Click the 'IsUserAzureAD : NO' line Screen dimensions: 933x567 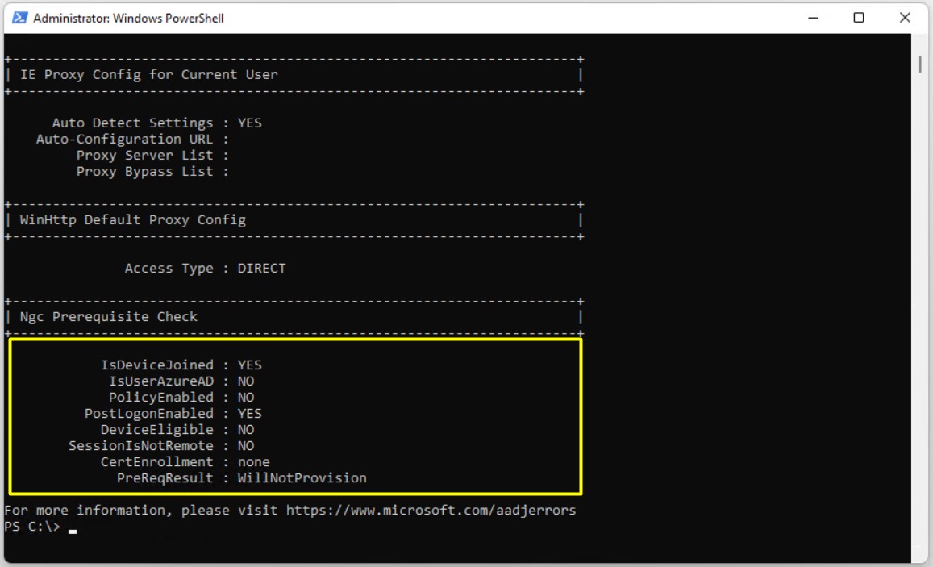click(181, 381)
